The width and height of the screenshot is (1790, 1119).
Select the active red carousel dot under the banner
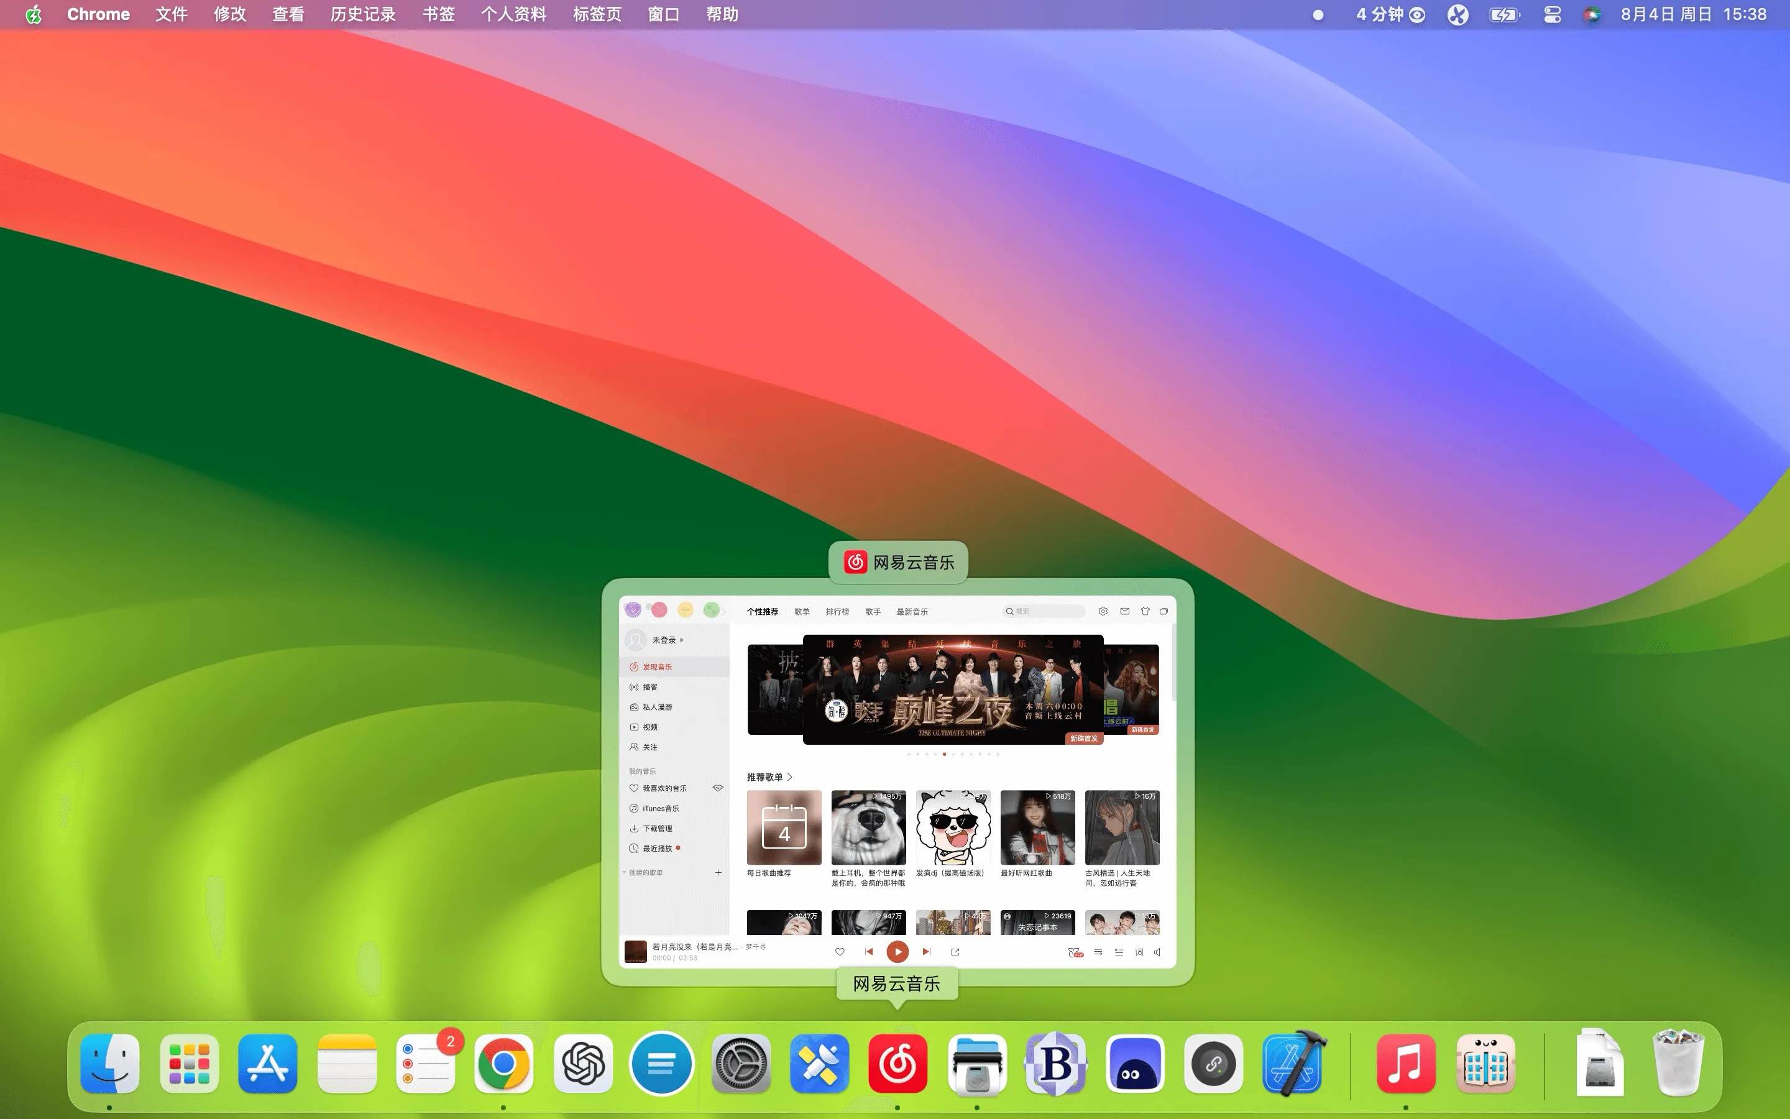(x=945, y=754)
